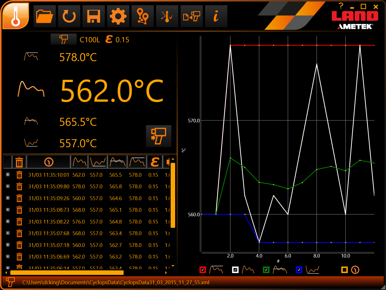Expand the 11:35:07:18 log entry
386x290 pixels.
pyautogui.click(x=7, y=245)
